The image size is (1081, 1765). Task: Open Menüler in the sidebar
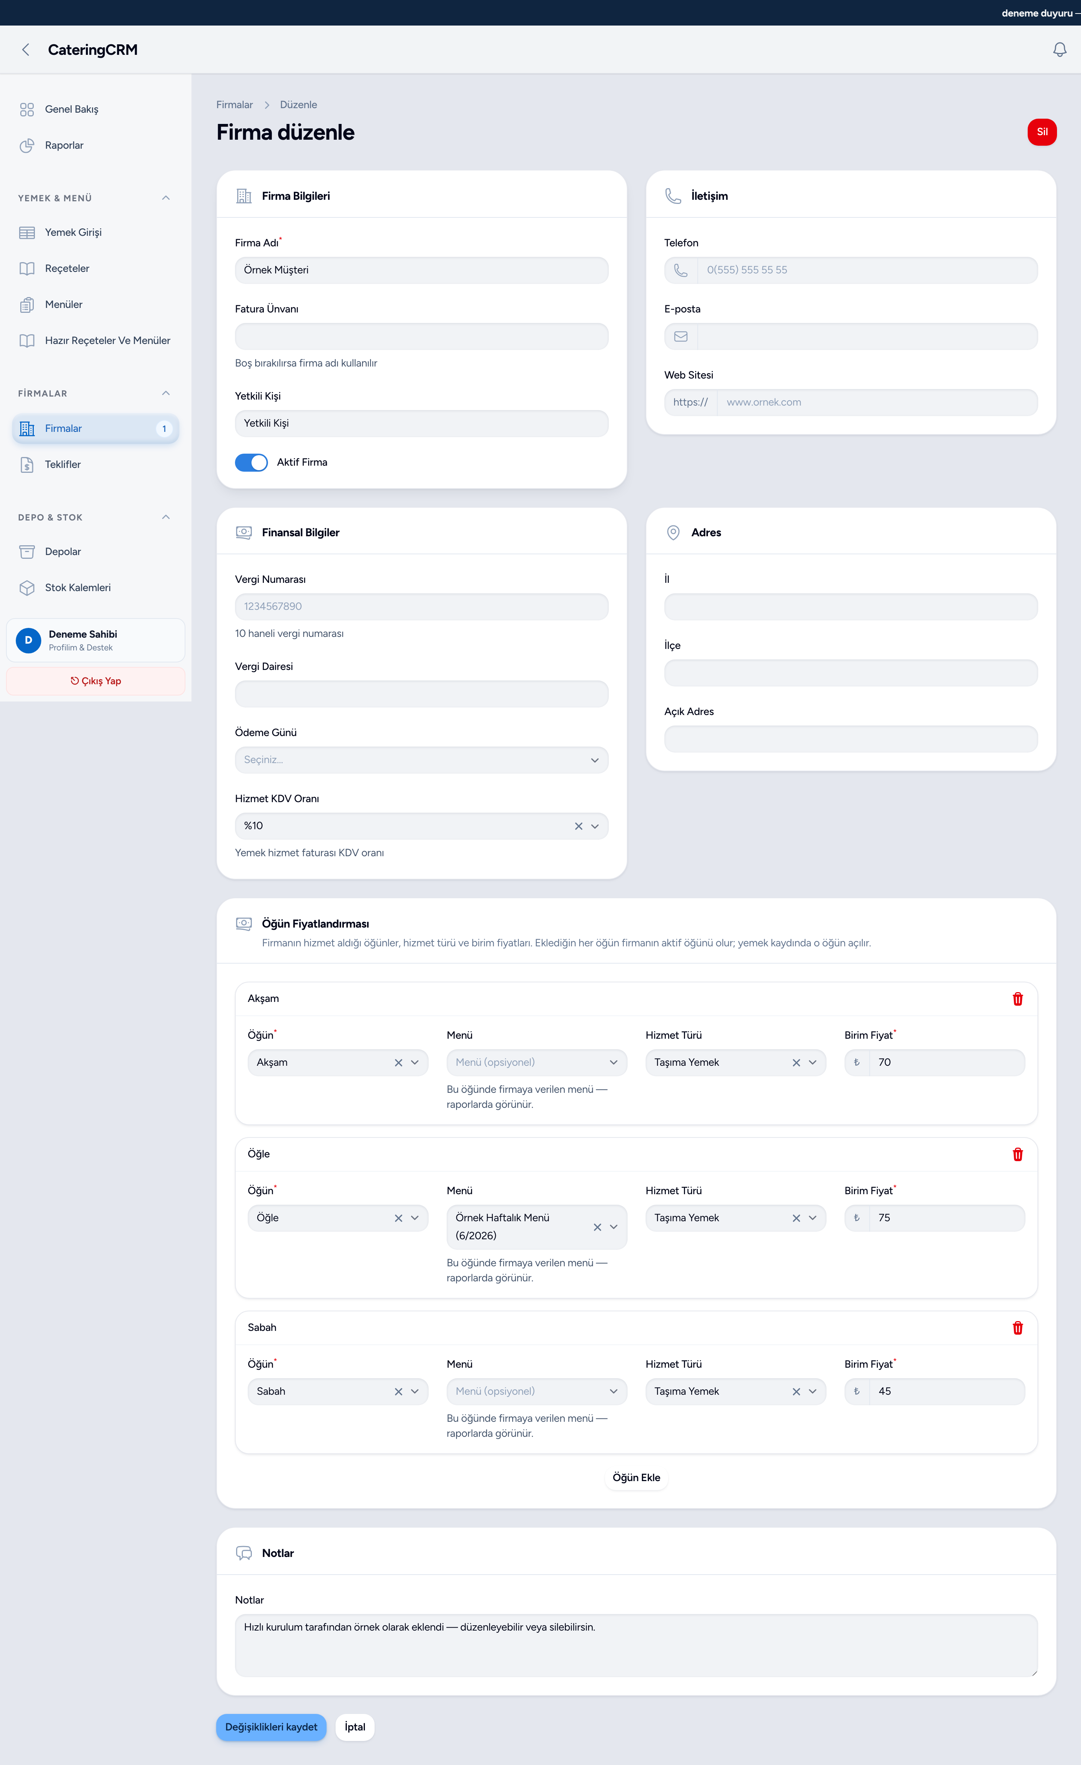(95, 305)
